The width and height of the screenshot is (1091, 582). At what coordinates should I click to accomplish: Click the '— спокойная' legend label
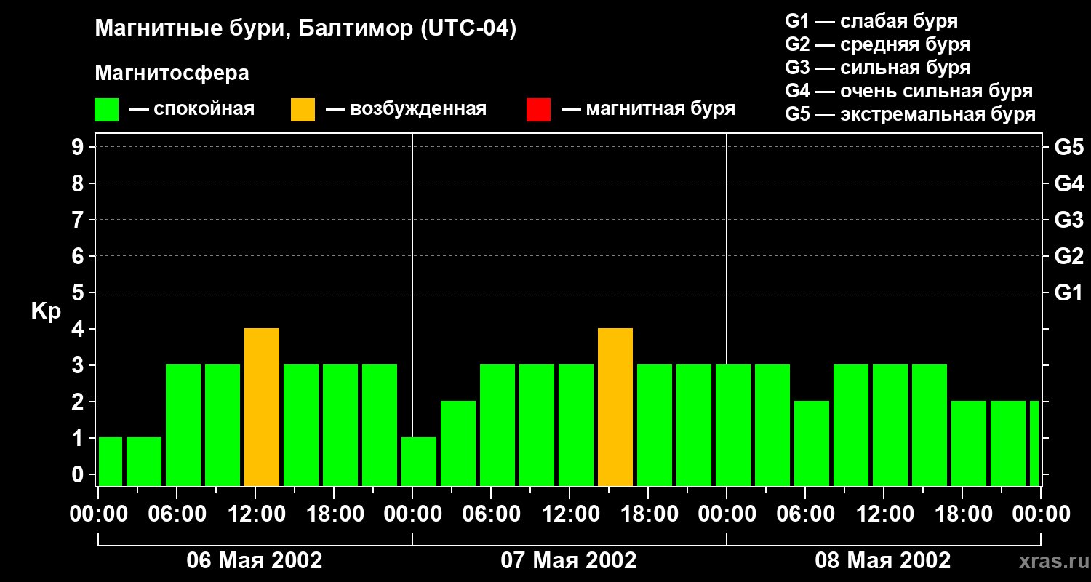click(192, 109)
